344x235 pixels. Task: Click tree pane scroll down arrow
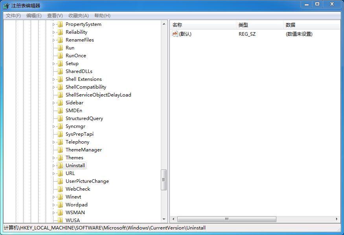coord(164,219)
